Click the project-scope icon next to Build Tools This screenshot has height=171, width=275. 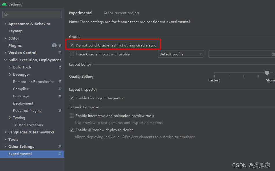(x=60, y=67)
